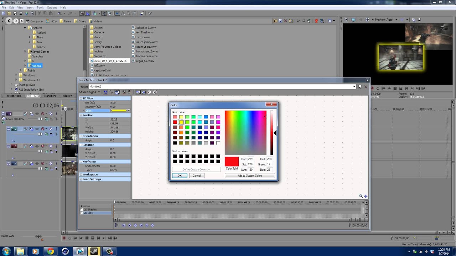Click the Explorer back arrow button
456x256 pixels.
(9, 21)
